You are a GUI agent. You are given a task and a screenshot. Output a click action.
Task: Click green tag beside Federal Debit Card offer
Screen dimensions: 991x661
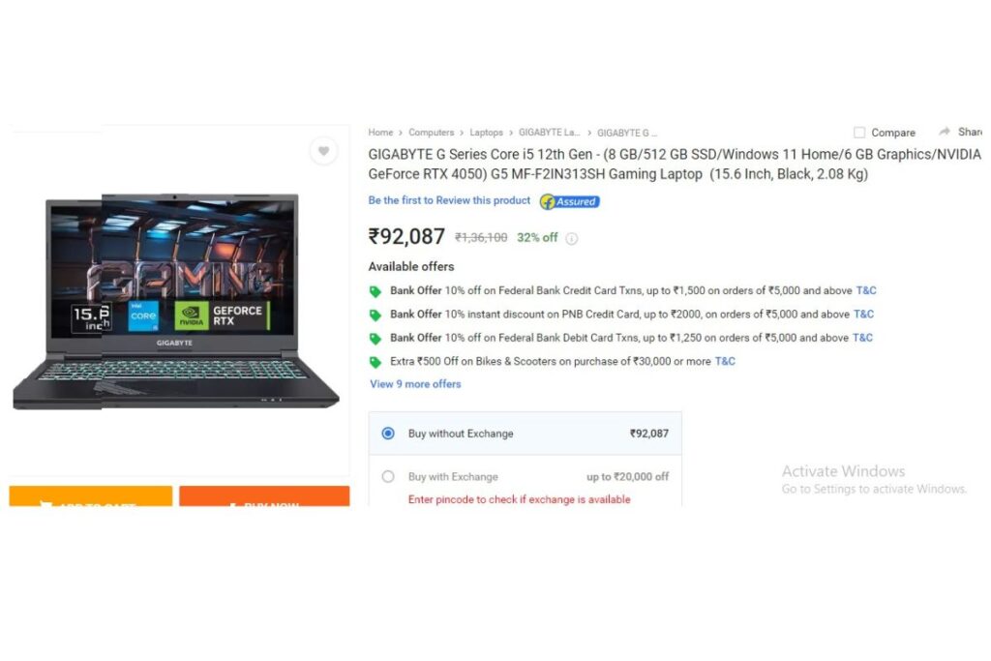[x=375, y=339]
